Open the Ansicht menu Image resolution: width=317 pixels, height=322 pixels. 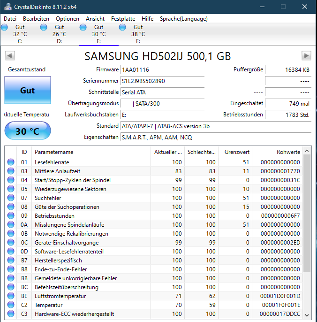(x=95, y=19)
